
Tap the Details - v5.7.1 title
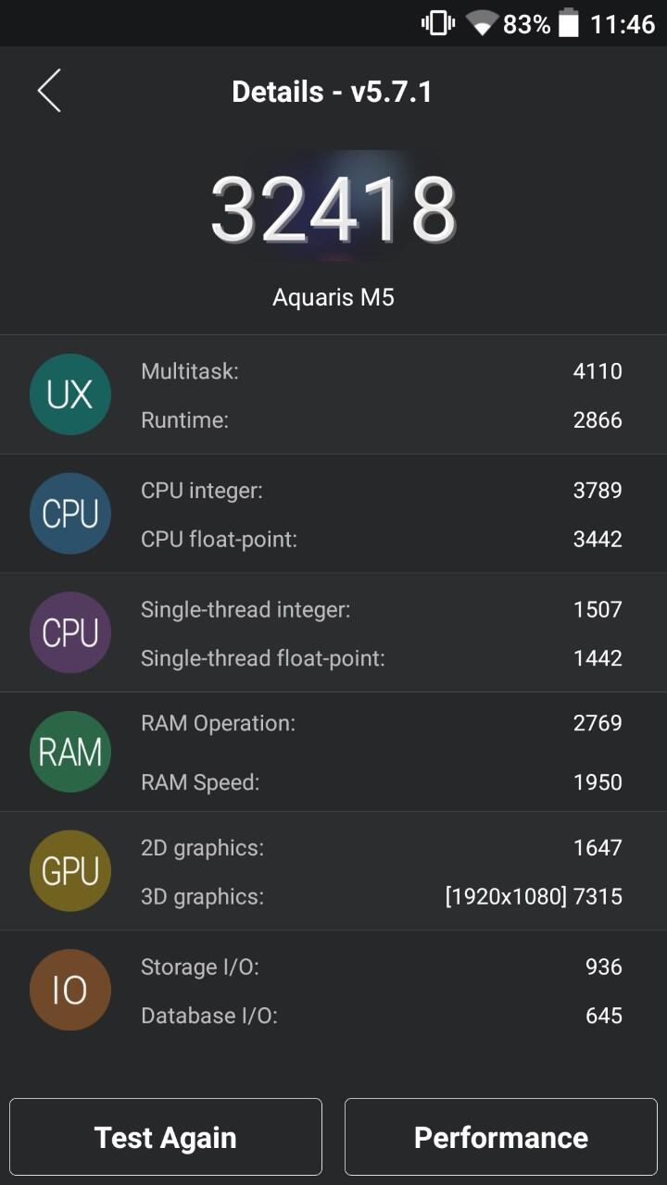click(x=332, y=92)
